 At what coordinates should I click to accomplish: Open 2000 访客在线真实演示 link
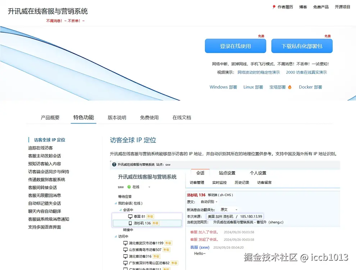coord(306,72)
